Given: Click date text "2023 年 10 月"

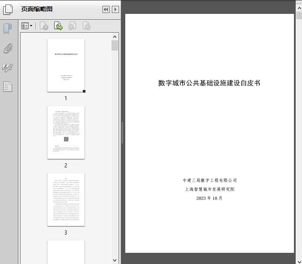Looking at the screenshot, I should click(x=209, y=198).
